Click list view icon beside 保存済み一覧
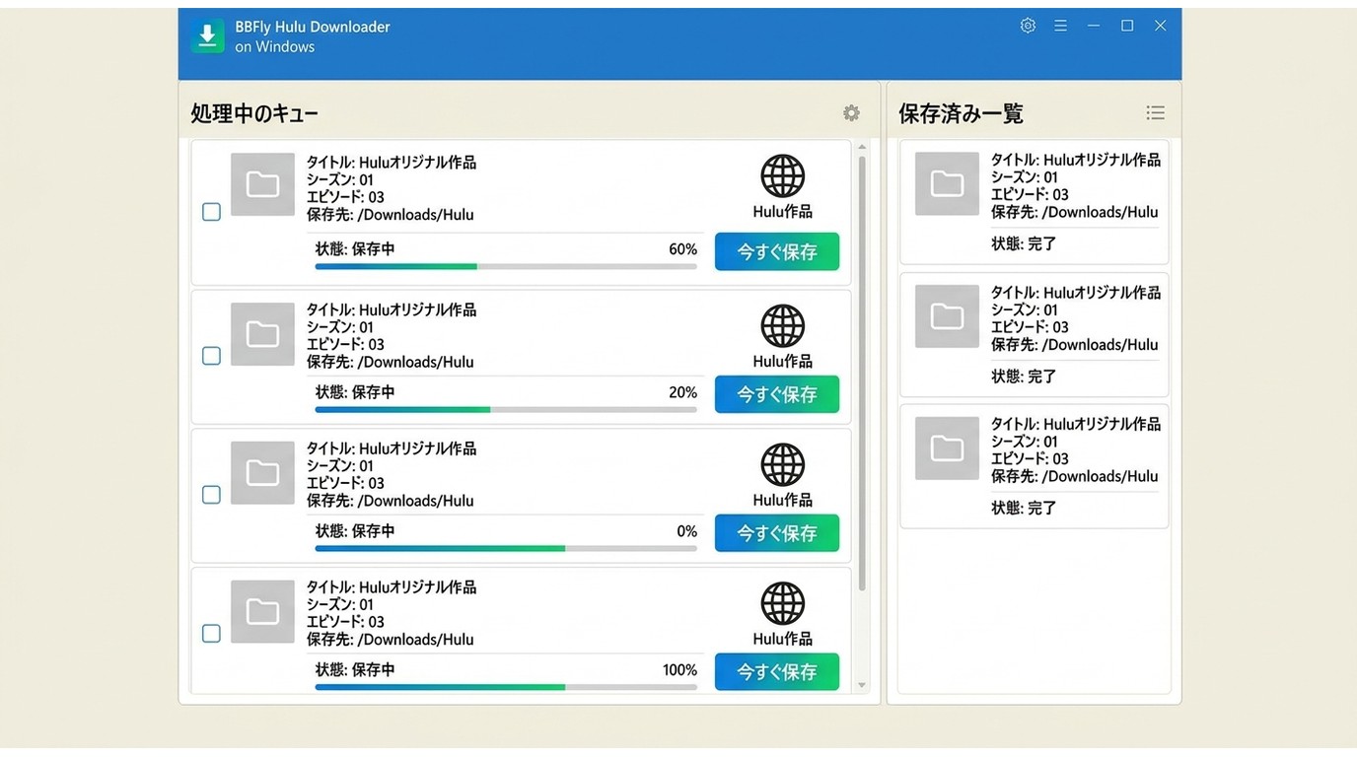Image resolution: width=1357 pixels, height=757 pixels. (1155, 113)
